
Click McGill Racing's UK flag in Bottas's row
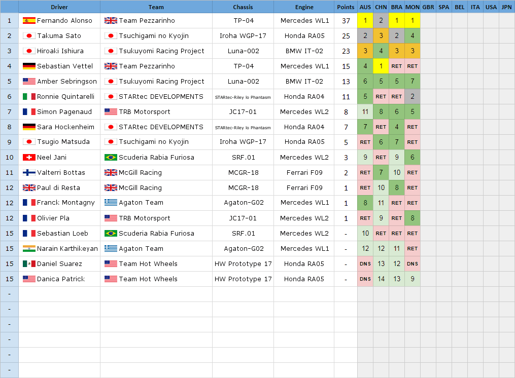click(111, 173)
